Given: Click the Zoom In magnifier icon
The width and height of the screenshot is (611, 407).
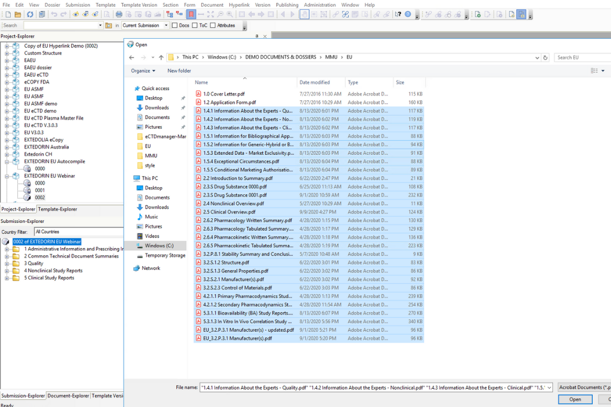Looking at the screenshot, I should (x=228, y=14).
